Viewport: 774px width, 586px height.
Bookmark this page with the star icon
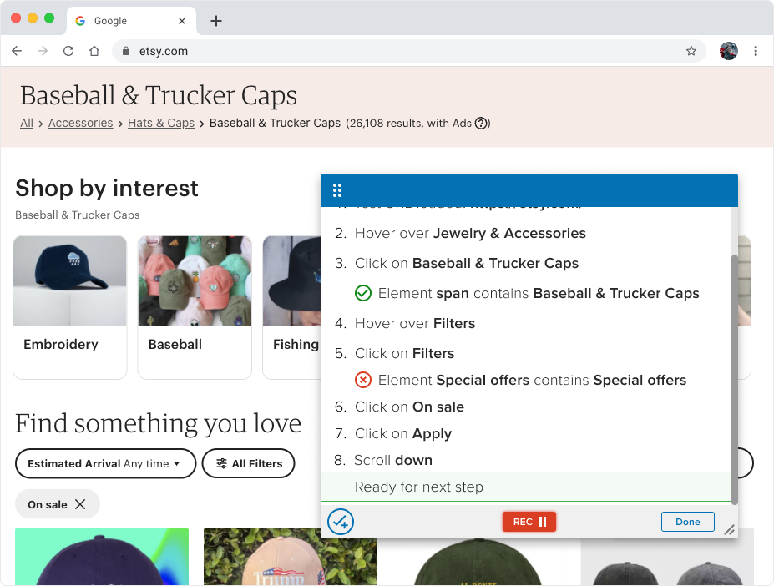click(x=691, y=51)
